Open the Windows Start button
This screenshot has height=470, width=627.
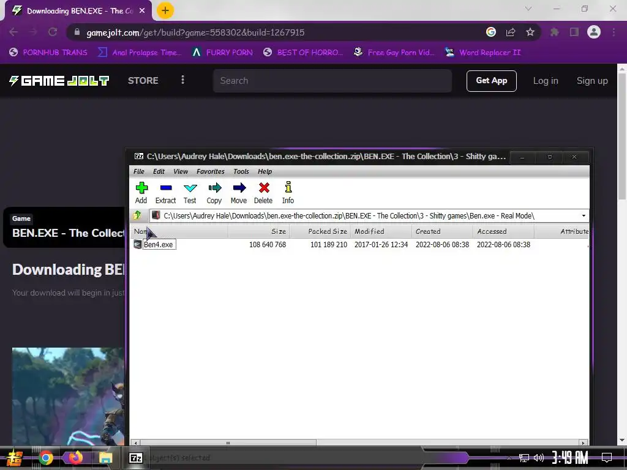15,458
